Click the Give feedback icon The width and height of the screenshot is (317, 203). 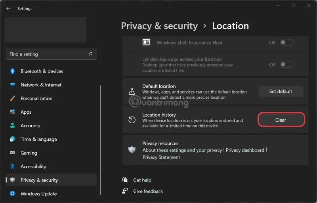(125, 191)
